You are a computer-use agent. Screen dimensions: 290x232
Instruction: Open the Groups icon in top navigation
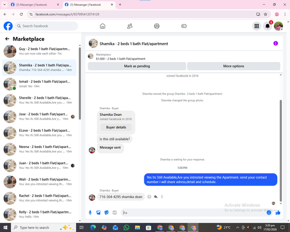tap(157, 26)
